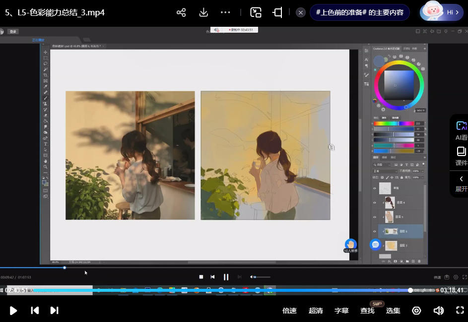Enter fullscreen mode
This screenshot has height=322, width=468.
[x=460, y=310]
